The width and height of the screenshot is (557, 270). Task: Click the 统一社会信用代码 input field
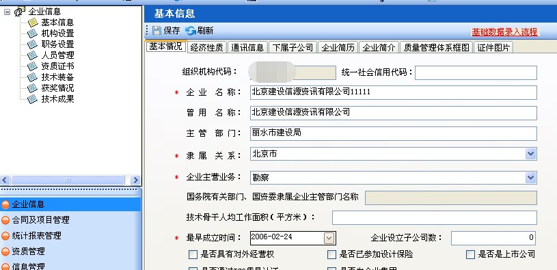pos(476,73)
